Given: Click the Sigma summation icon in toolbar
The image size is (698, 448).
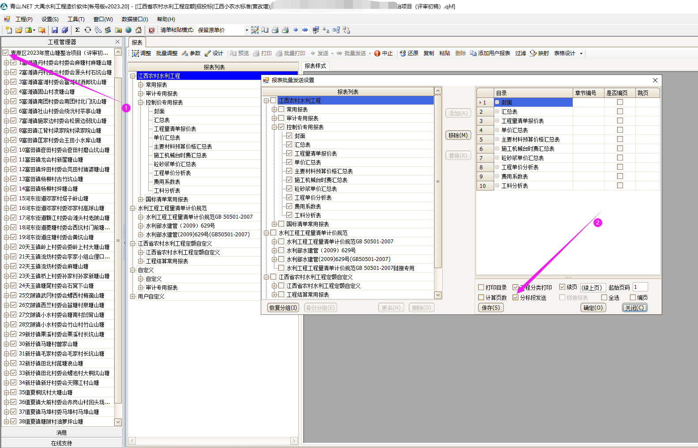Looking at the screenshot, I should click(x=77, y=30).
